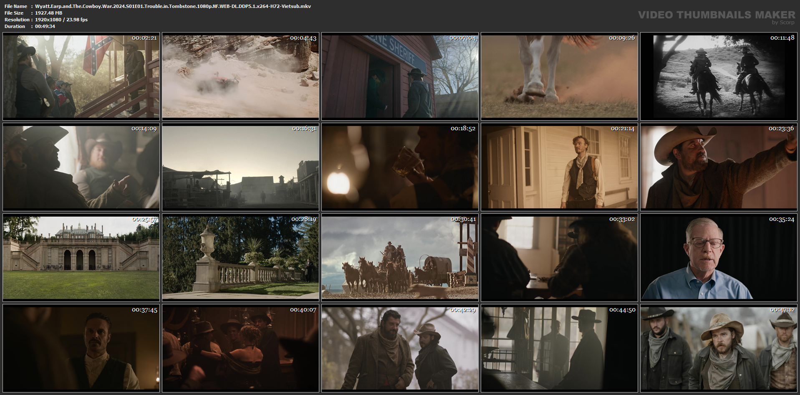Select the three cowboys thumbnail at 00:47:12

[x=719, y=348]
